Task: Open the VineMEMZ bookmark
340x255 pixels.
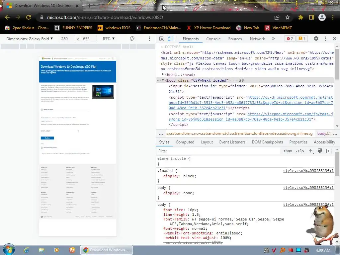Action: click(278, 28)
